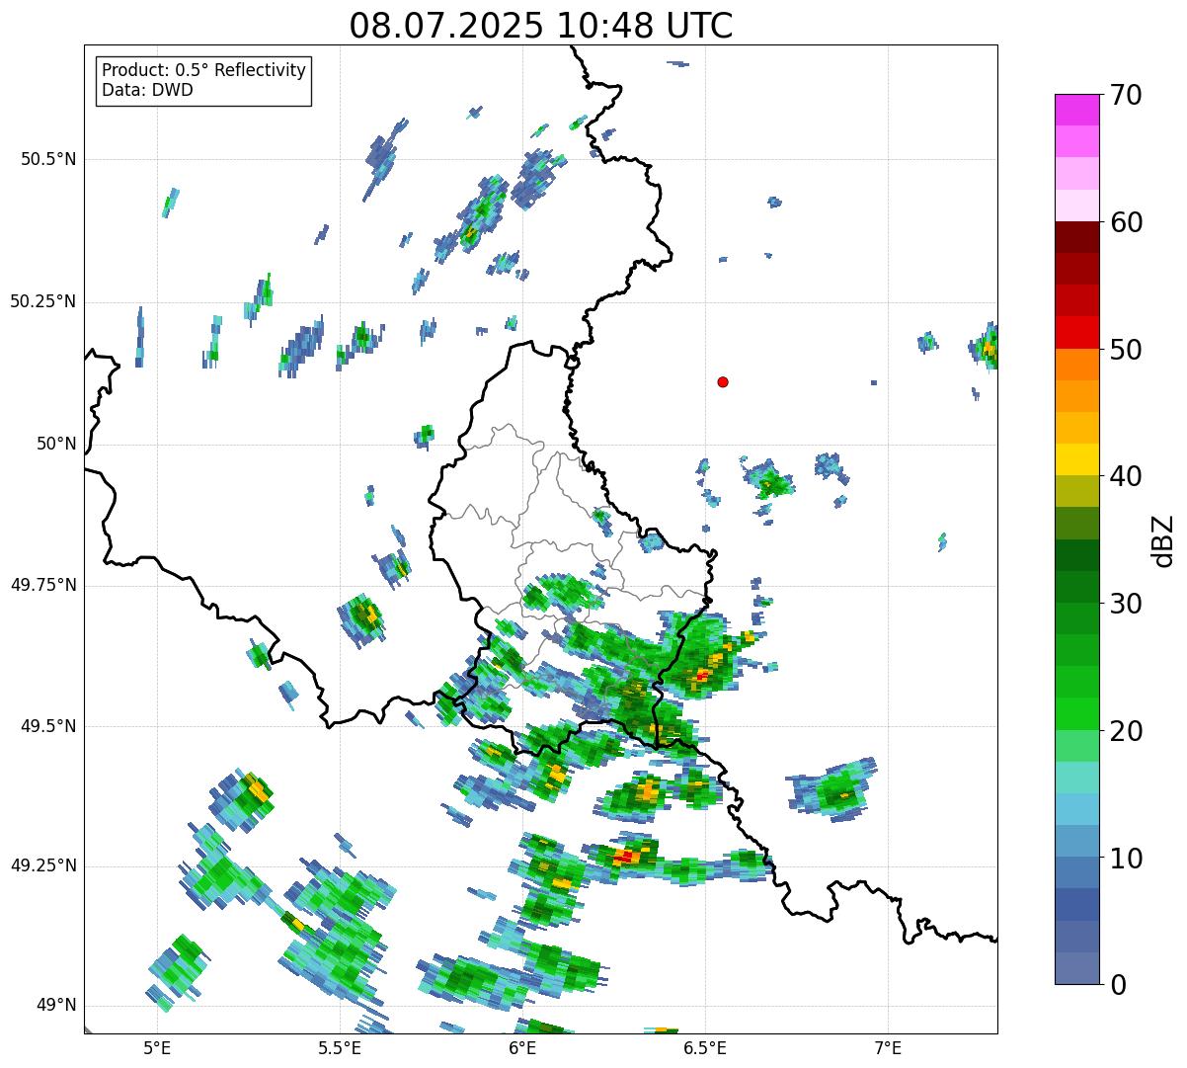Click the 30 value on colorbar
This screenshot has height=1068, width=1187.
tap(1126, 604)
